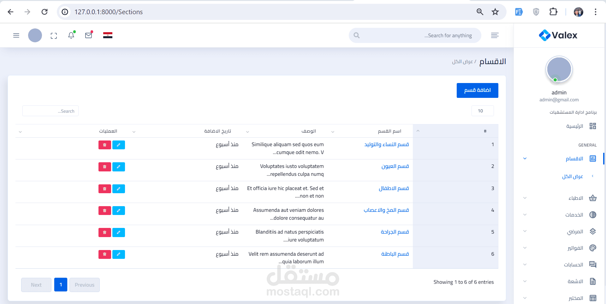This screenshot has height=304, width=606.
Task: Open the قسم الباطنة link
Action: click(395, 254)
